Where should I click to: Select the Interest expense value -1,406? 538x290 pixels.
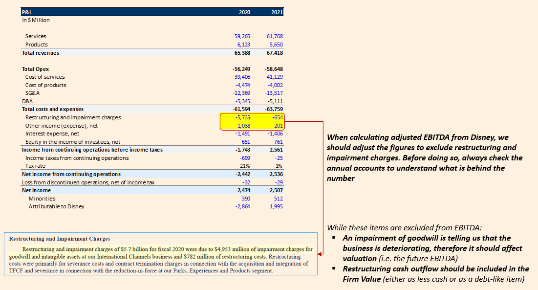tap(274, 134)
